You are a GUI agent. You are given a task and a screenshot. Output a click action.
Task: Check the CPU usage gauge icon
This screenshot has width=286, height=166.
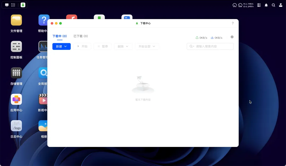coord(235,5)
